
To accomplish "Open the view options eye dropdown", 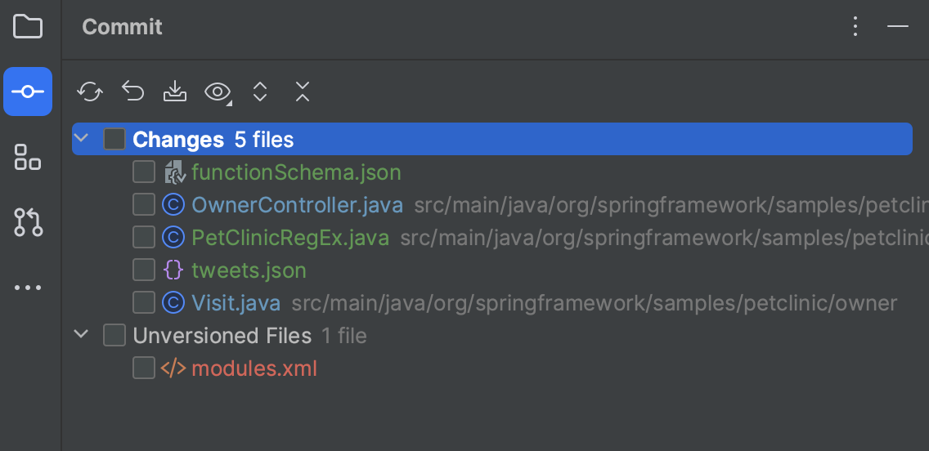I will 218,92.
